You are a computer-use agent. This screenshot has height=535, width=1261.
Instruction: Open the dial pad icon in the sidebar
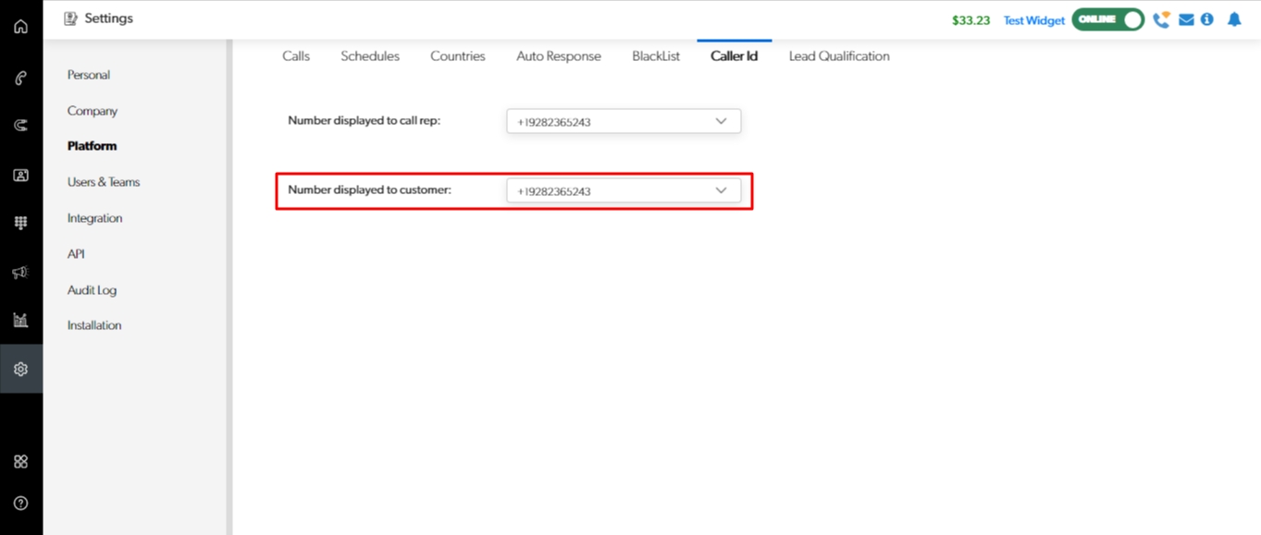click(20, 223)
